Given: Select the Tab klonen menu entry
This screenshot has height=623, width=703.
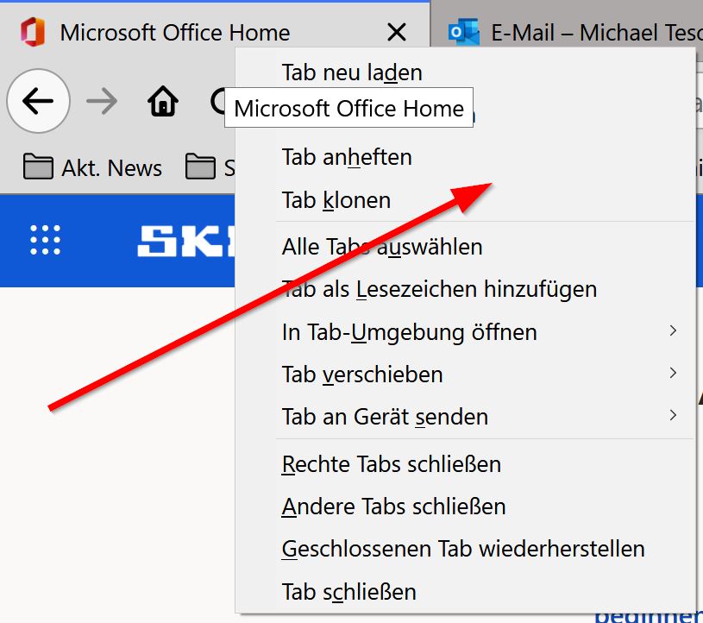Looking at the screenshot, I should 336,200.
